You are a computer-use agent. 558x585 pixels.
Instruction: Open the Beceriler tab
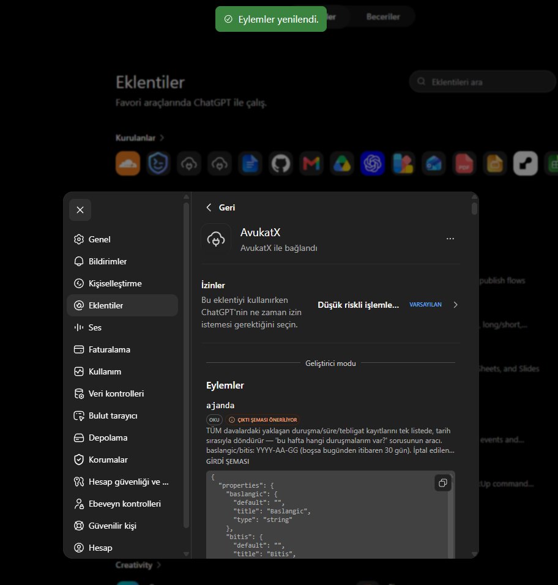coord(383,17)
